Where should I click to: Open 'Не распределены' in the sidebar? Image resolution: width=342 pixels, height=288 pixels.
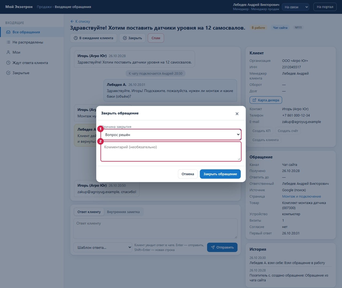pyautogui.click(x=32, y=42)
